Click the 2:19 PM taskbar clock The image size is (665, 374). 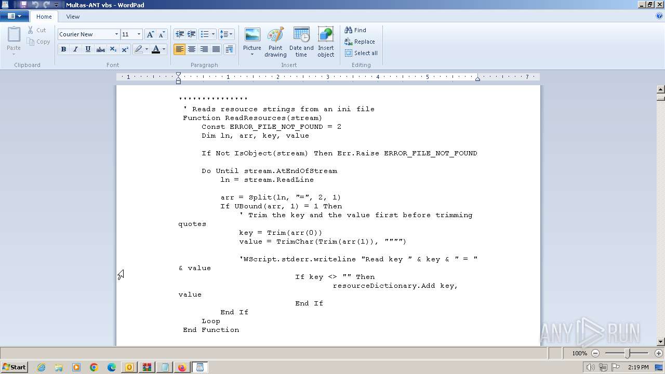coord(638,367)
